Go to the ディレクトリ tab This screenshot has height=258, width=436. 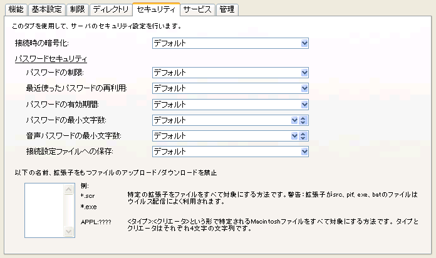point(110,9)
